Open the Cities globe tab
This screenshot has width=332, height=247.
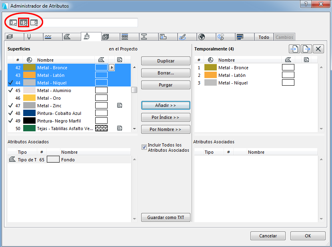[206, 37]
